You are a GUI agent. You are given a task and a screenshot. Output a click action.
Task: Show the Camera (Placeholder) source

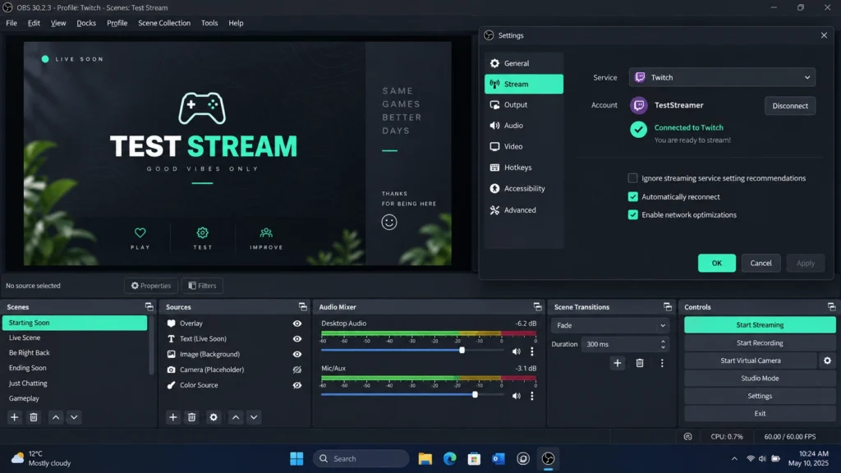pos(297,370)
